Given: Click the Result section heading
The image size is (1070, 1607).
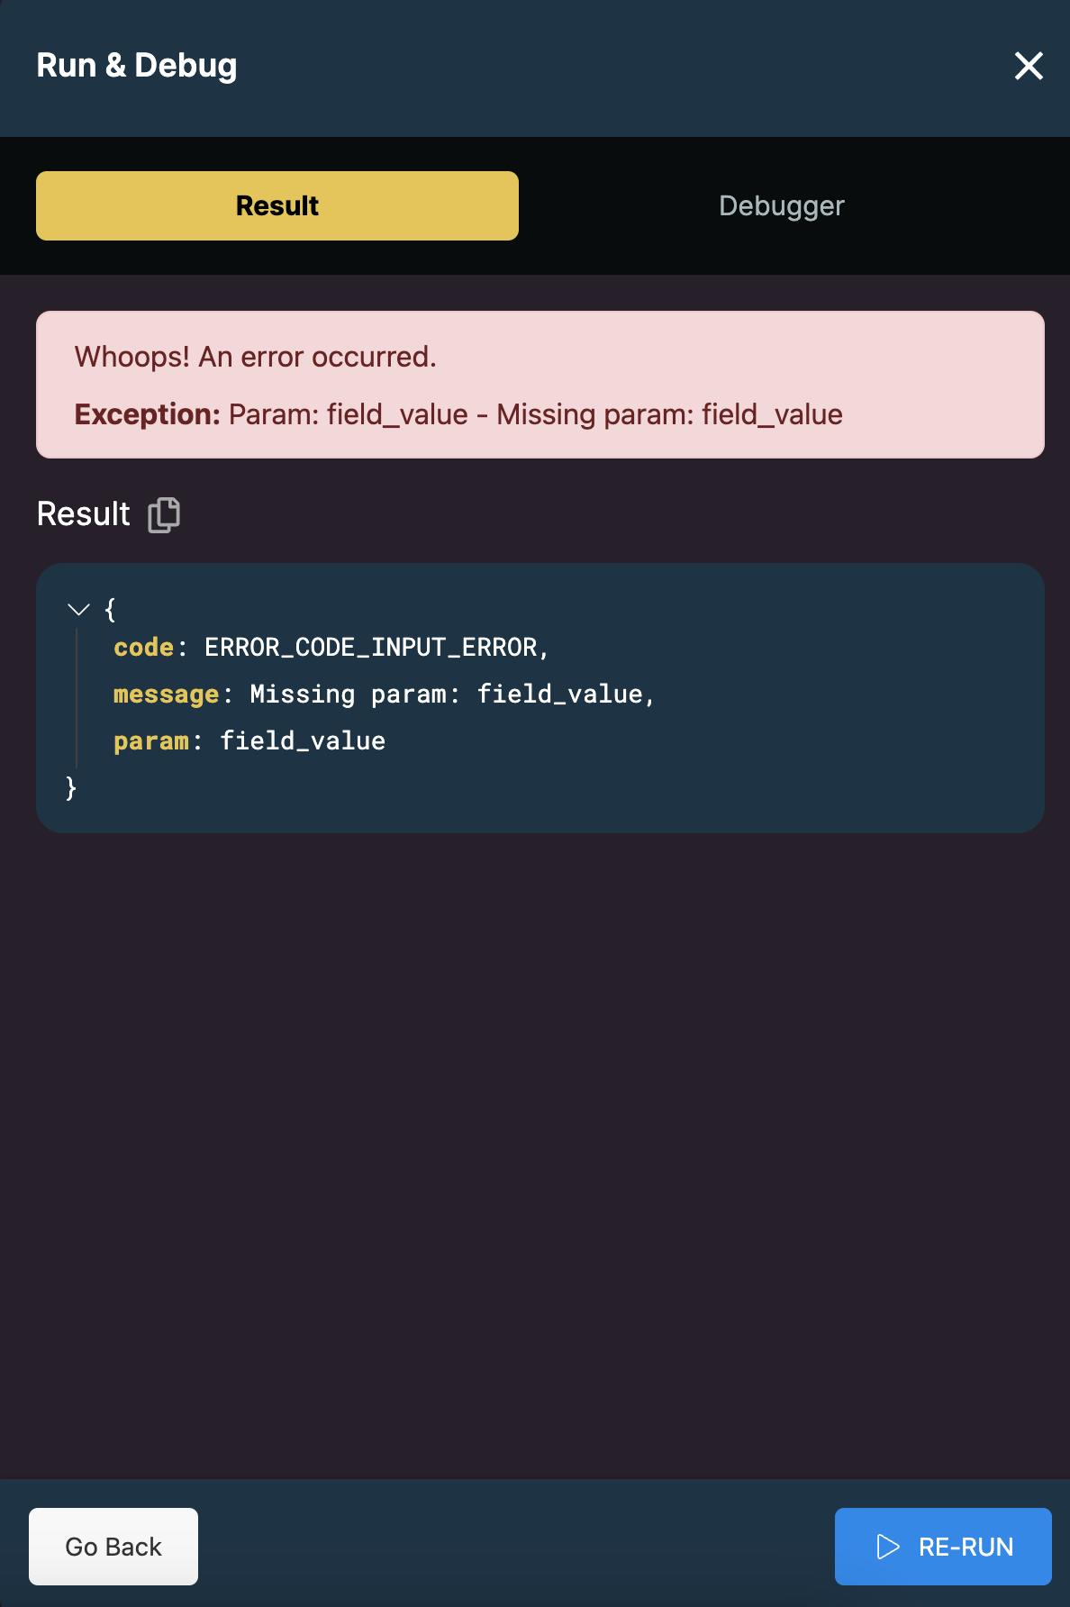Looking at the screenshot, I should (84, 514).
